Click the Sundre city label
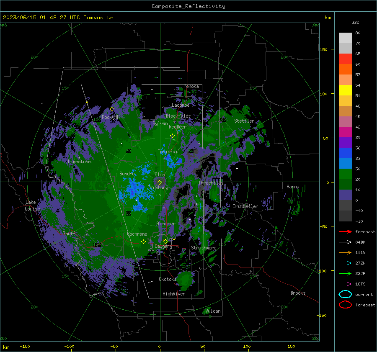The width and height of the screenshot is (377, 352). (127, 174)
